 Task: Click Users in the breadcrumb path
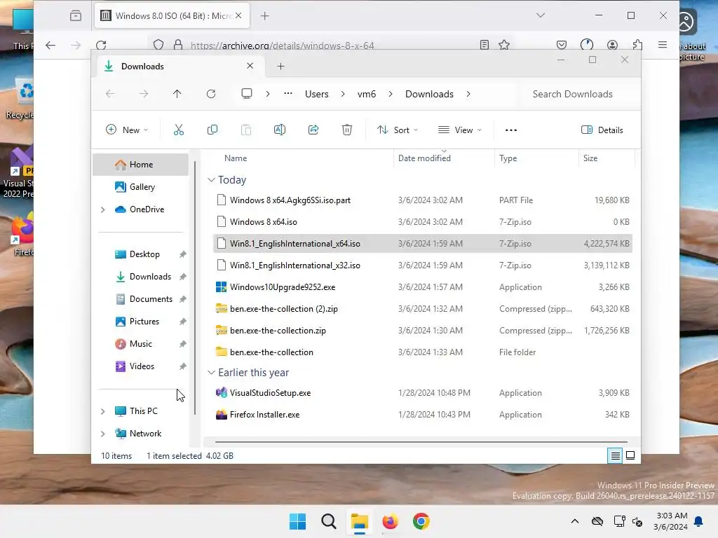[x=317, y=94]
